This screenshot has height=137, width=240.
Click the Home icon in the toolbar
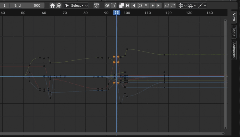pyautogui.click(x=53, y=5)
